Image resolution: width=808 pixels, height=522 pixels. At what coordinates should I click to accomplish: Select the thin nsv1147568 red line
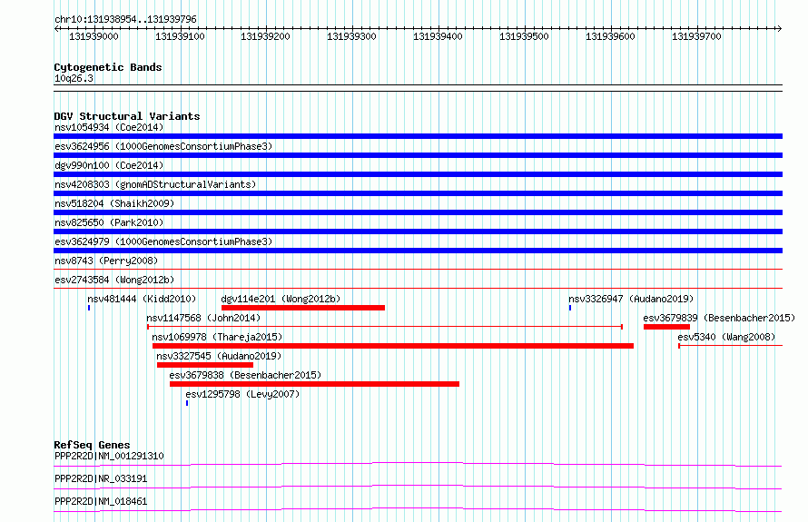[x=385, y=327]
